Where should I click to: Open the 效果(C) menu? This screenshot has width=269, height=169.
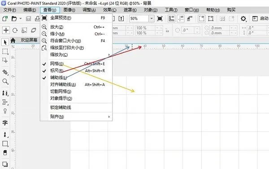pyautogui.click(x=110, y=10)
